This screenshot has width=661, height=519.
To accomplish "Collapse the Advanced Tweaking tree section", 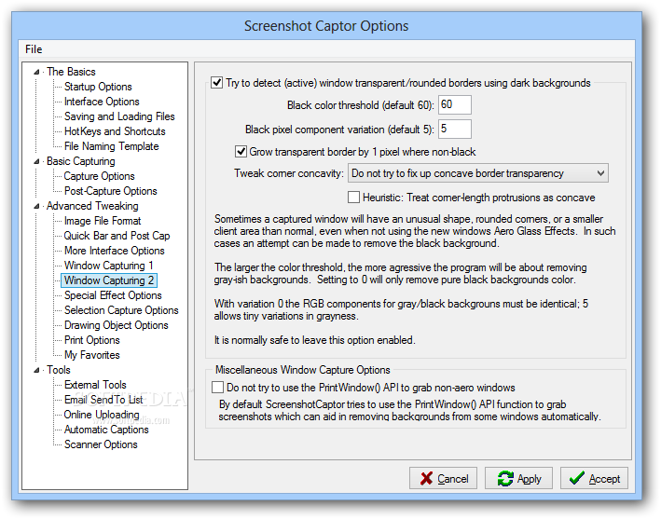I will 36,207.
